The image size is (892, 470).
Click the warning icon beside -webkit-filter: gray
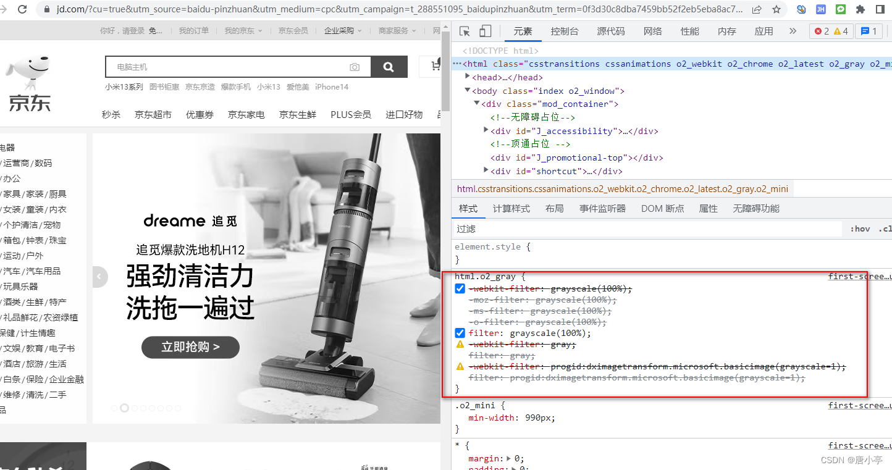click(460, 345)
